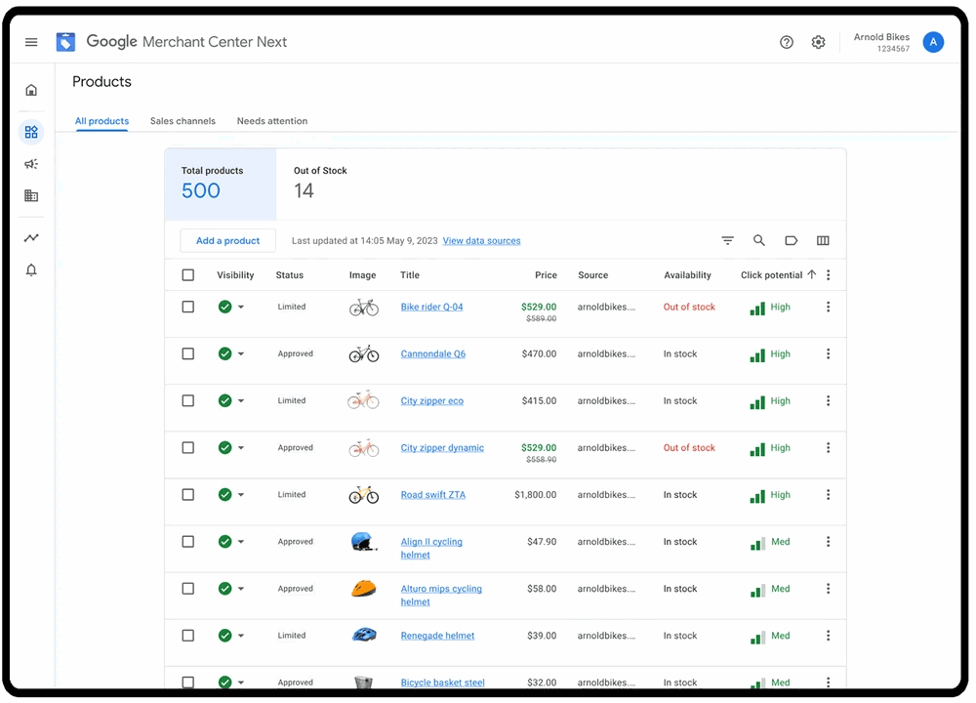Open more options for Alturo mips helmet
Viewport: 976px width, 703px height.
(x=828, y=589)
